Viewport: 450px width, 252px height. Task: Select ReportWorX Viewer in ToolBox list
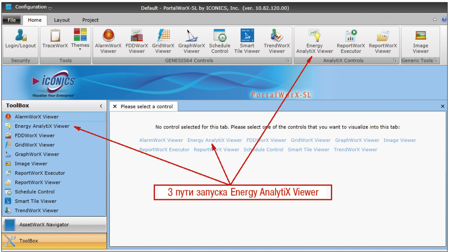[x=54, y=182]
